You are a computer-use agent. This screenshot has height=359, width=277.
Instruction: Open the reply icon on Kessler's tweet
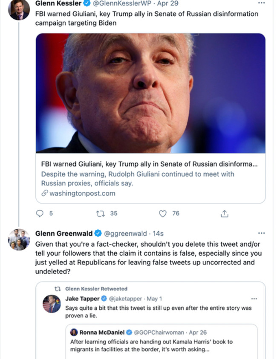point(39,214)
